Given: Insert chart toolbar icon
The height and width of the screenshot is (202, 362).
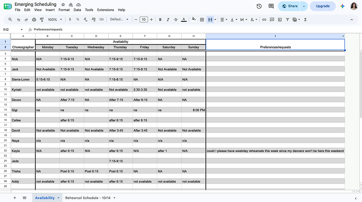Looking at the screenshot, I should click(280, 20).
